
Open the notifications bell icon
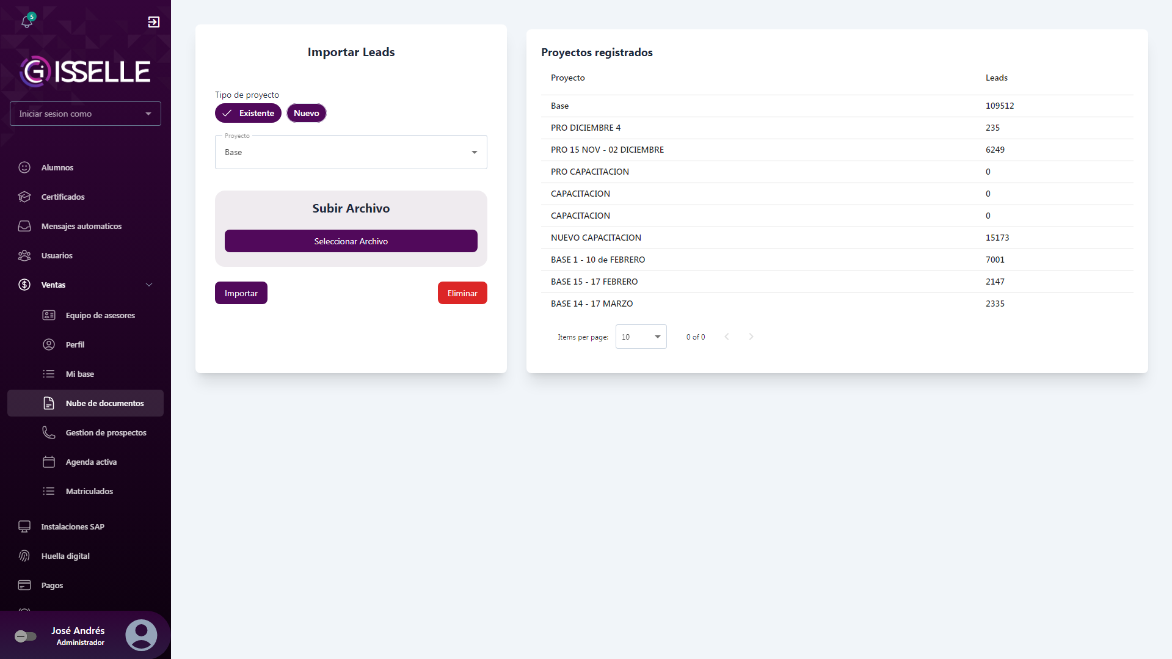point(27,21)
